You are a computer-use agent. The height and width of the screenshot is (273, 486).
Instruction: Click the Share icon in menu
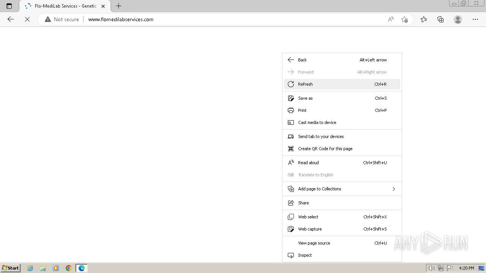click(x=291, y=203)
